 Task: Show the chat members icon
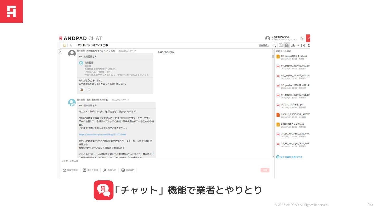293,45
